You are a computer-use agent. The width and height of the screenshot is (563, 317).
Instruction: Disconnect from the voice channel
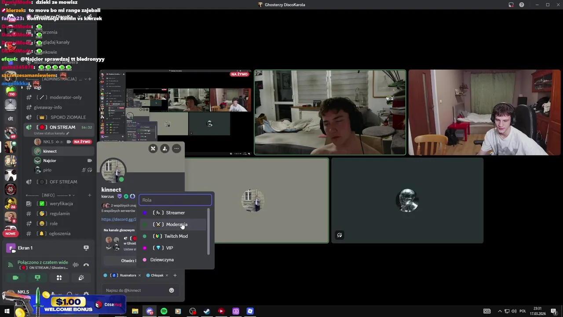(x=86, y=265)
